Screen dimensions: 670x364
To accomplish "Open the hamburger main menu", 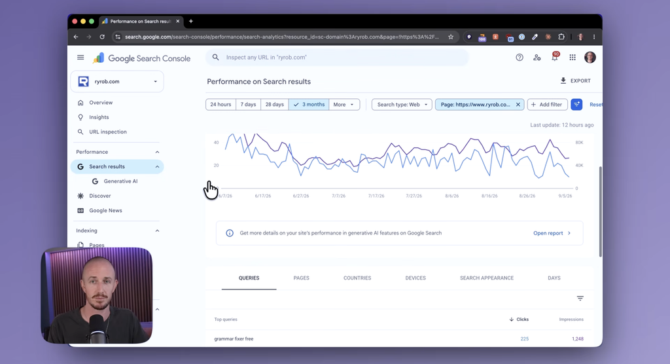I will pyautogui.click(x=80, y=58).
